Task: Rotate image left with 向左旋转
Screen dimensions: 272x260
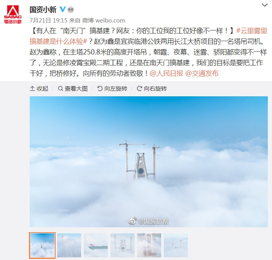Action: [112, 89]
